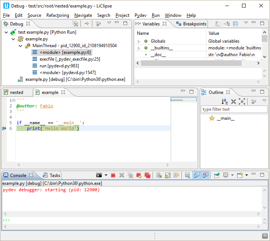Terminate the process with red stop button
The height and width of the screenshot is (241, 270).
click(113, 176)
